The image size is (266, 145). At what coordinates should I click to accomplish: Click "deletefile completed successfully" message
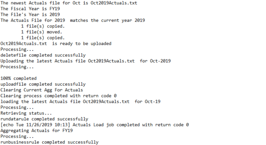tap(43, 55)
